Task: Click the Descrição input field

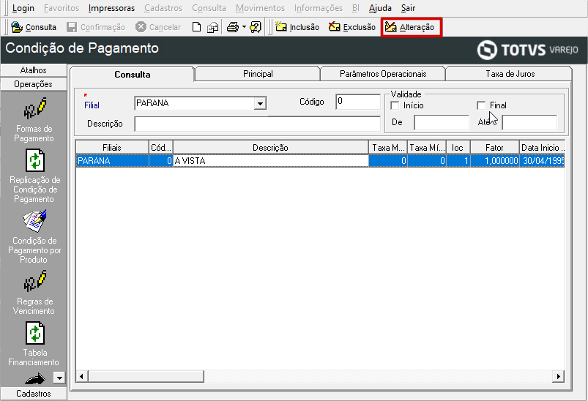Action: point(257,124)
